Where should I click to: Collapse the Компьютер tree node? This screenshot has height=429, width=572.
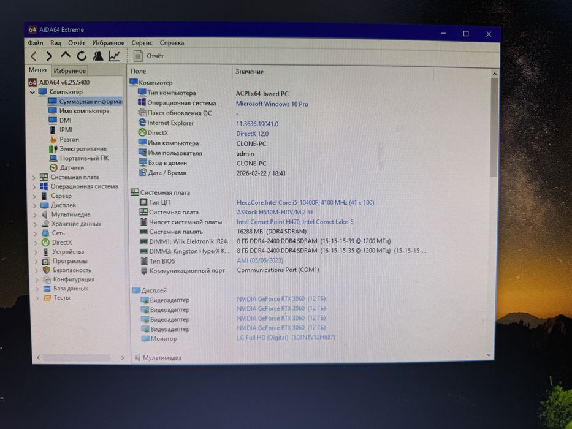click(x=32, y=92)
